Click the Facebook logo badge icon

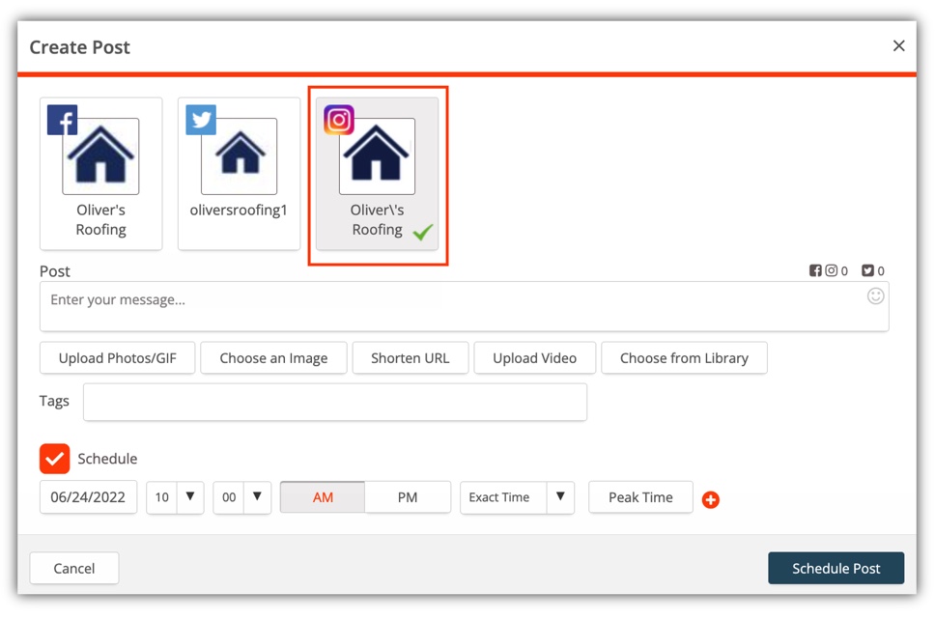tap(62, 120)
